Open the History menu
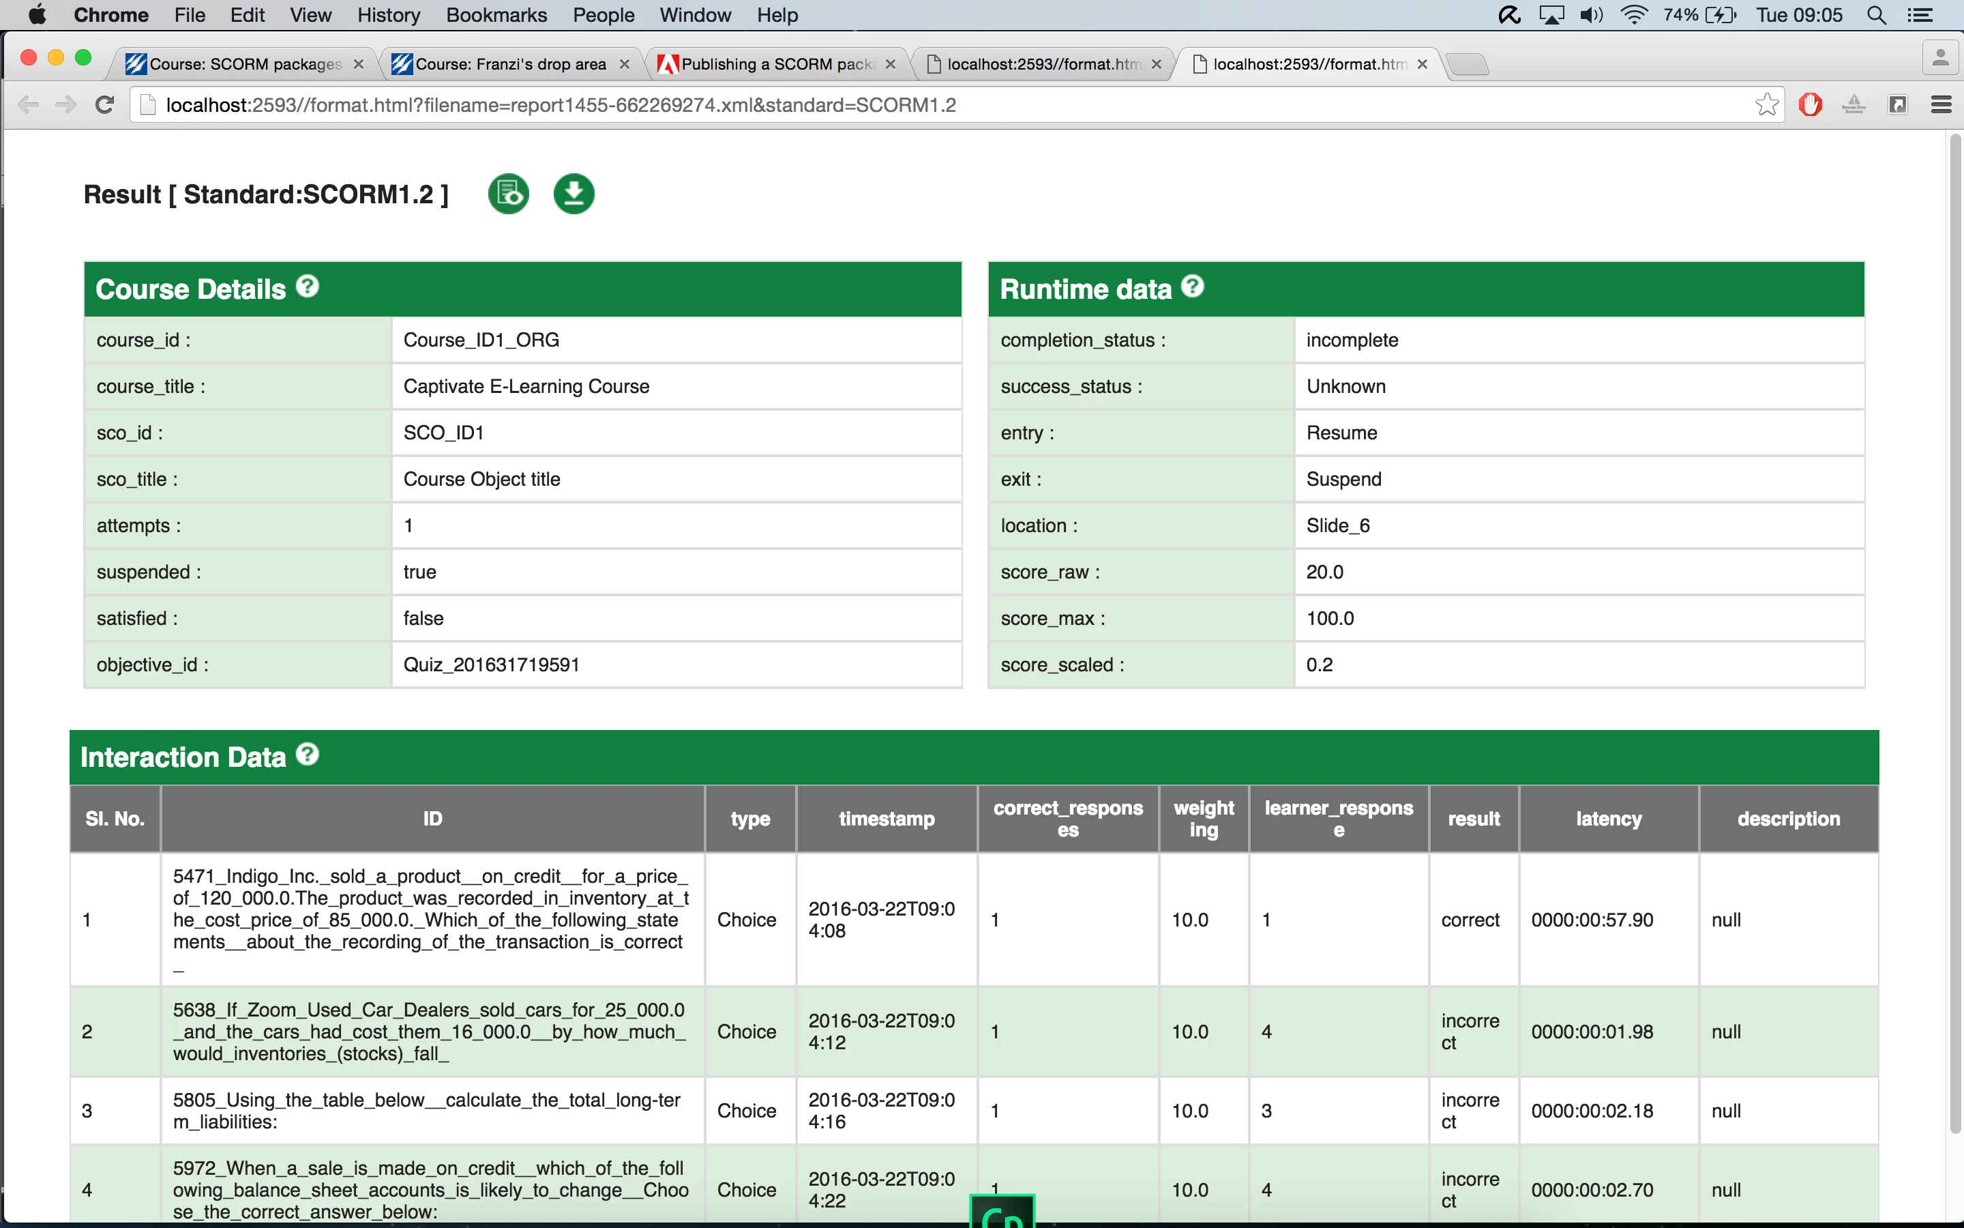The image size is (1964, 1228). (388, 16)
